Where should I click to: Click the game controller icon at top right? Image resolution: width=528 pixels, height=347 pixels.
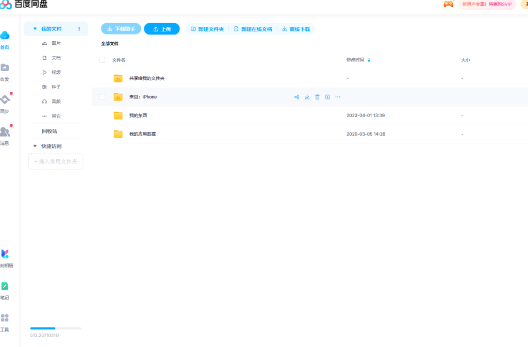[448, 4]
